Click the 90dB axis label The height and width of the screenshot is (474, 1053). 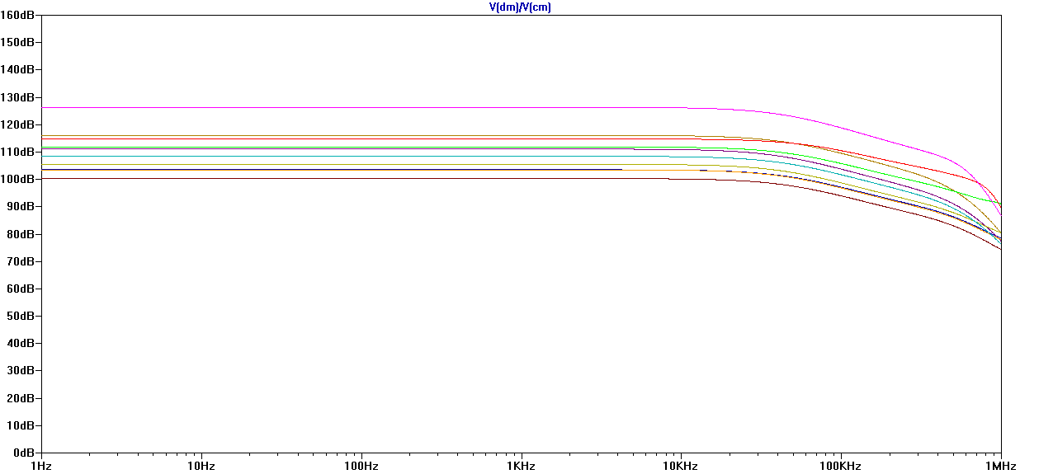tap(21, 206)
